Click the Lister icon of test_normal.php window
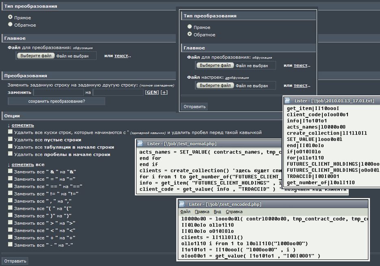Image resolution: width=380 pixels, height=266 pixels. (140, 144)
